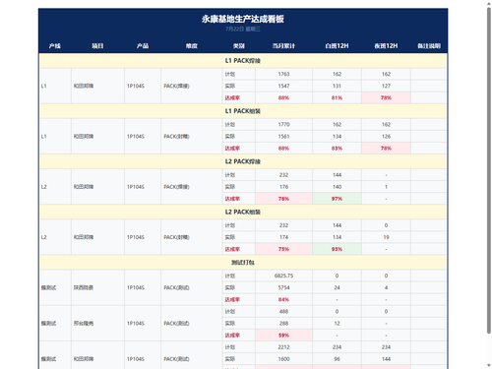
Task: Select day shift actual value 96
Action: (337, 359)
